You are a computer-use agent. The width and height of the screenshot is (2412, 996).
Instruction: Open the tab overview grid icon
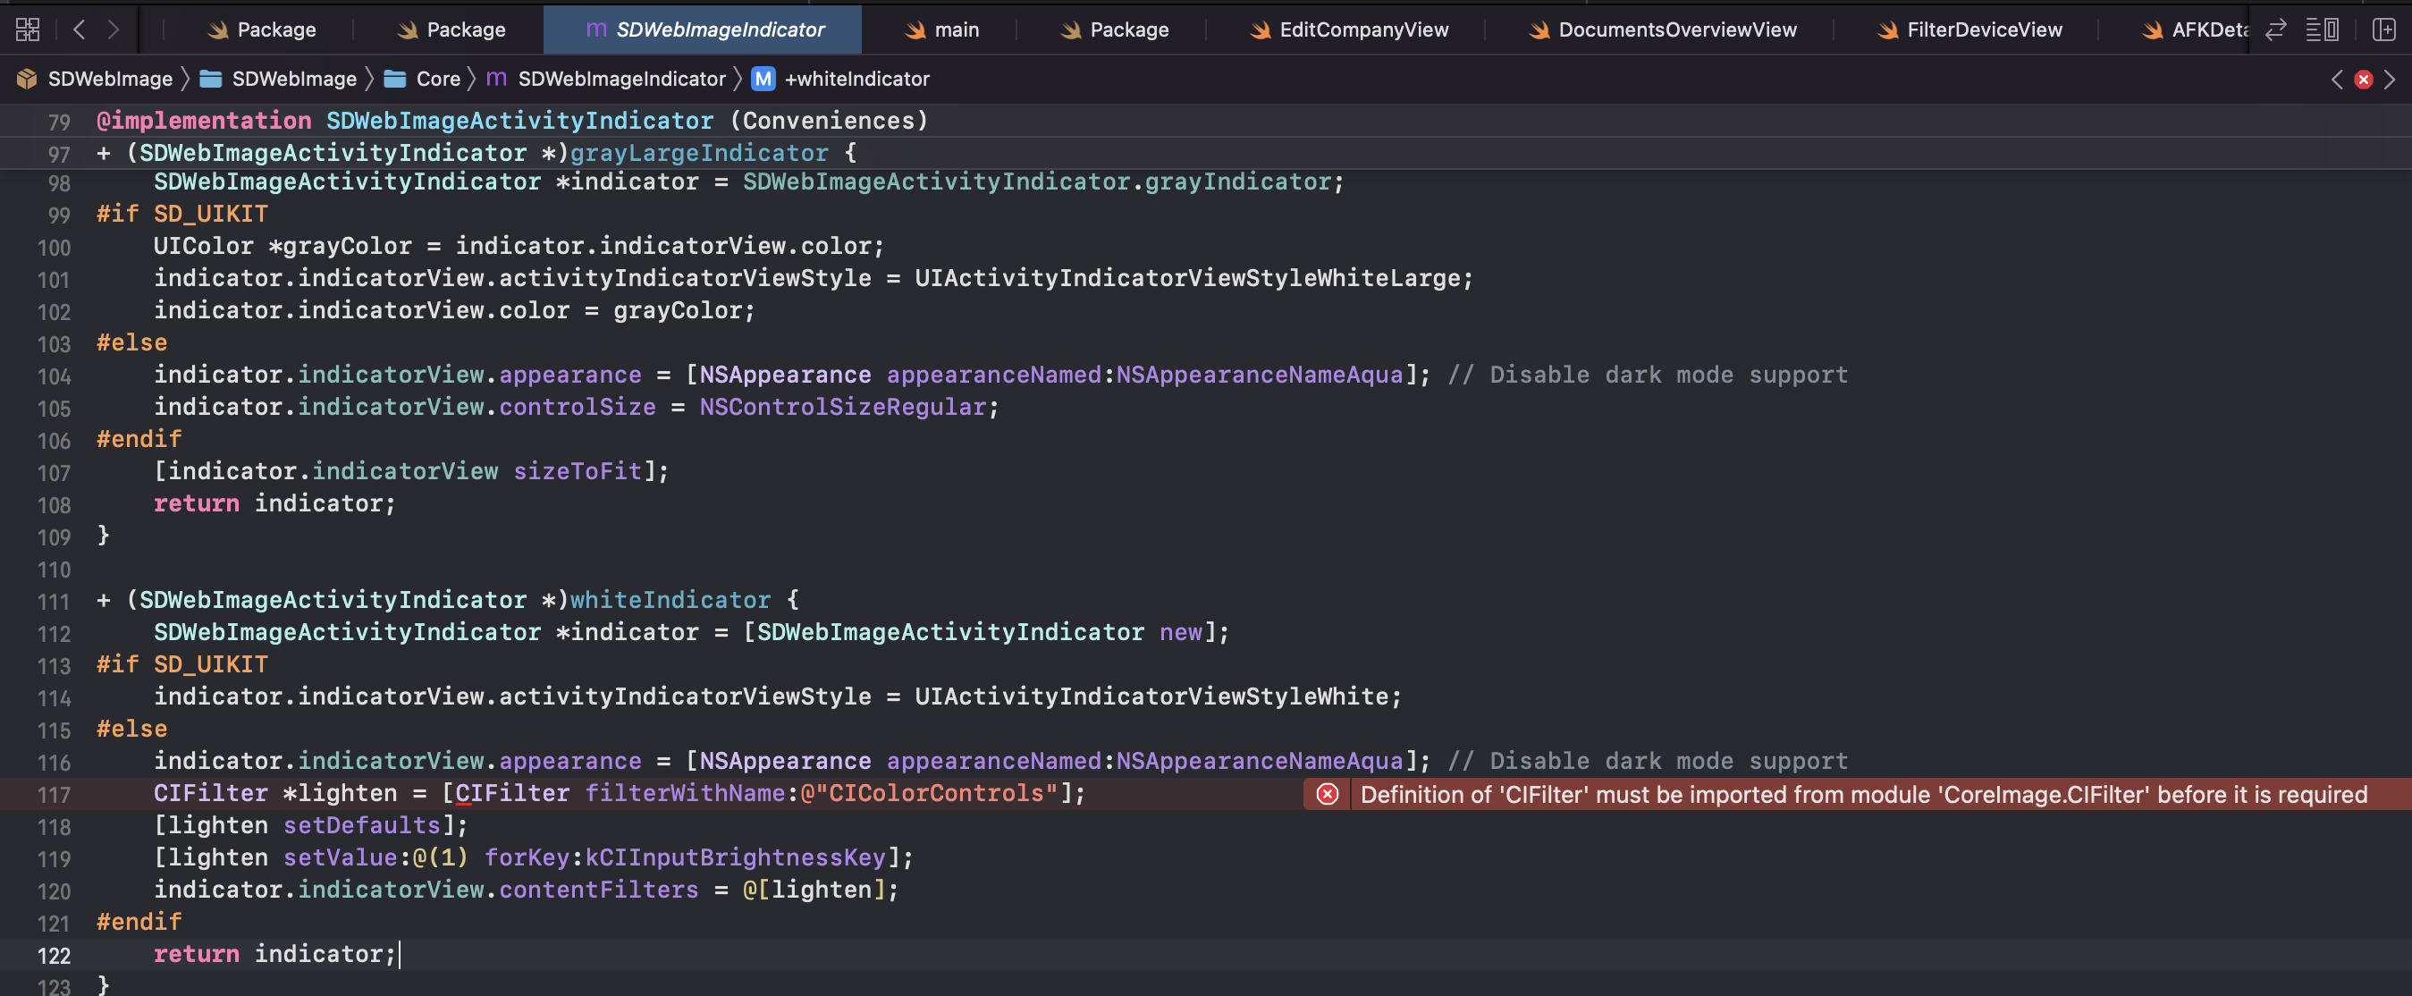[x=27, y=29]
